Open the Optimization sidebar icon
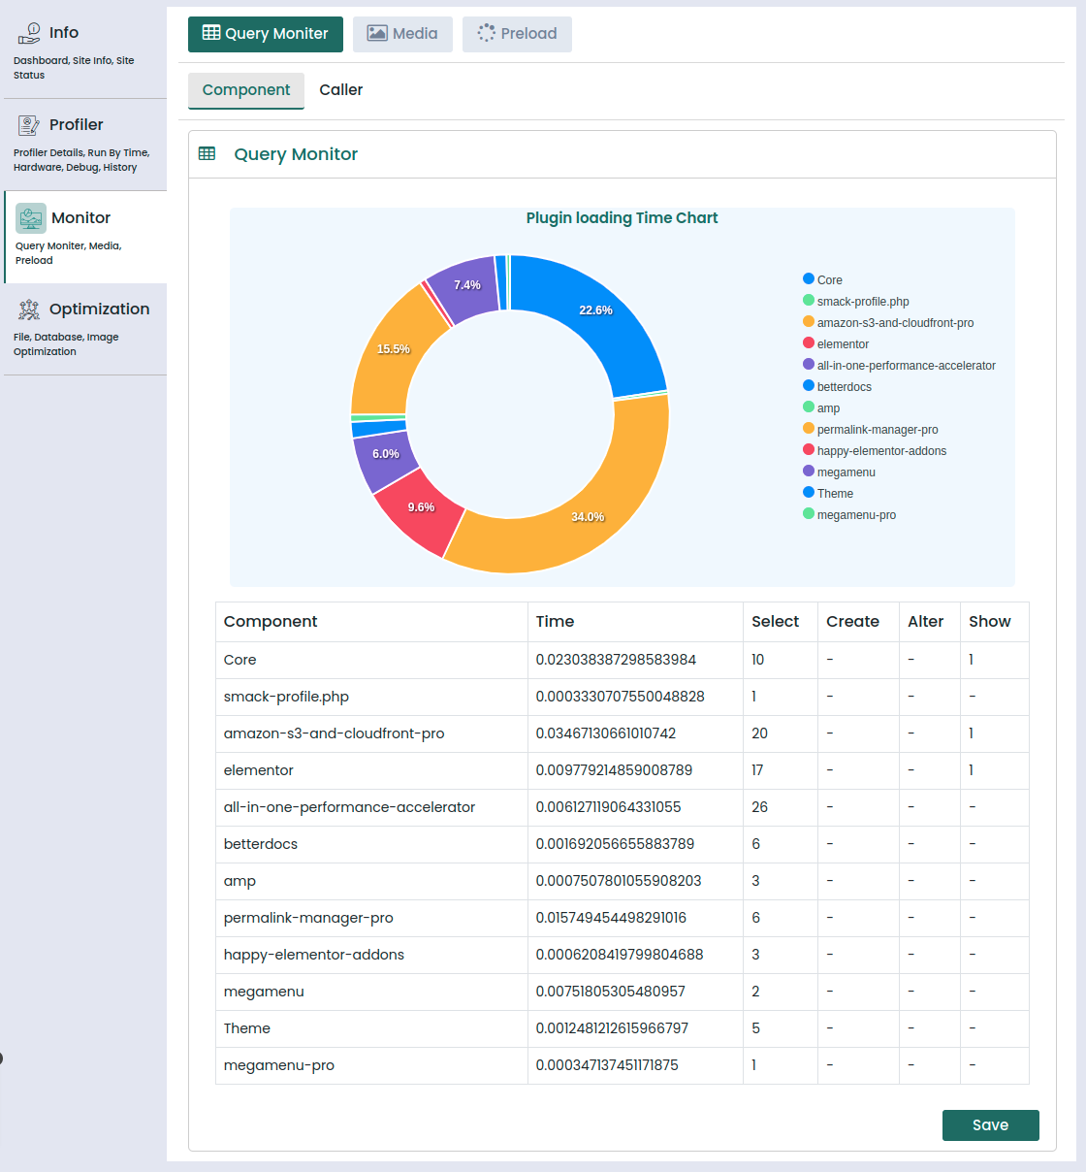This screenshot has width=1086, height=1172. click(x=29, y=309)
